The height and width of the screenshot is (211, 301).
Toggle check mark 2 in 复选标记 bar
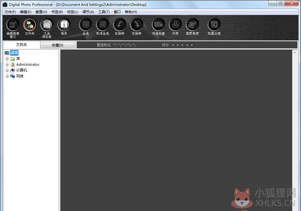[x=119, y=45]
